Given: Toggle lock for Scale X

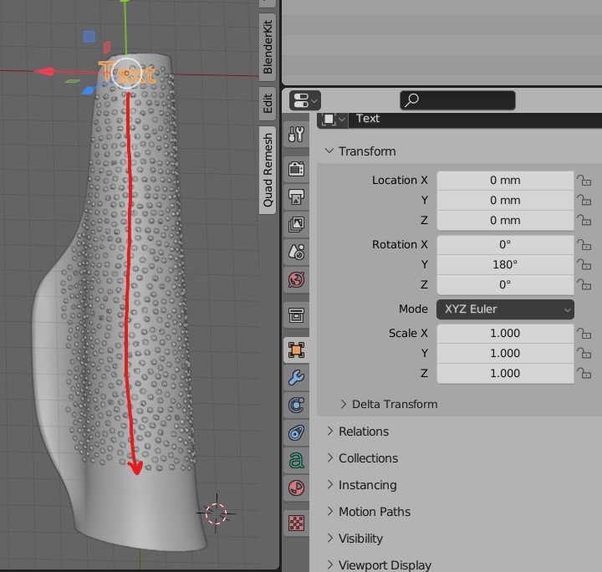Looking at the screenshot, I should 584,333.
